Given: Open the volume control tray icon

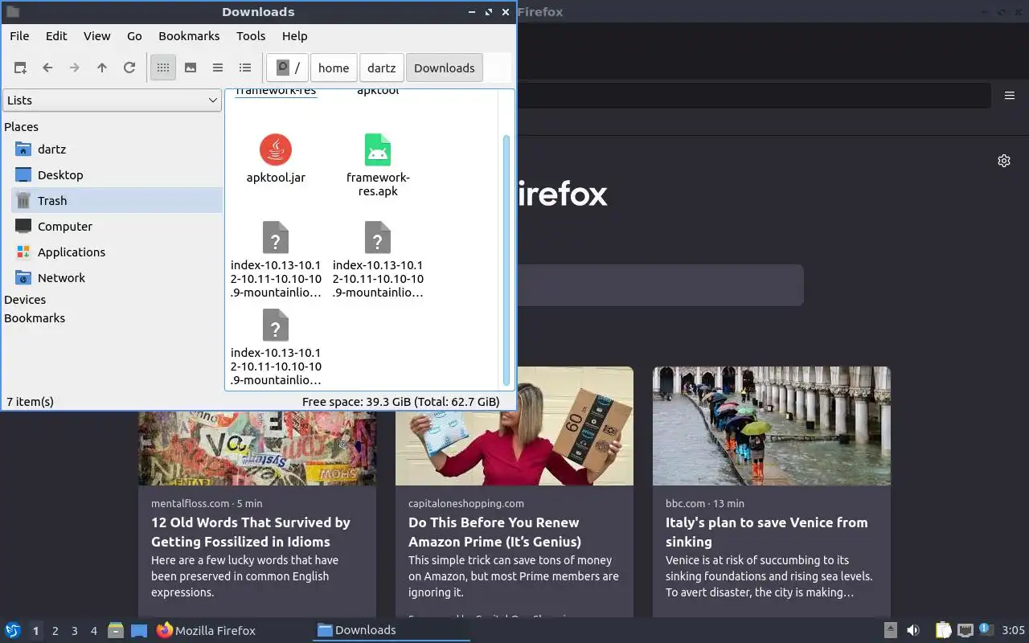Looking at the screenshot, I should [913, 631].
